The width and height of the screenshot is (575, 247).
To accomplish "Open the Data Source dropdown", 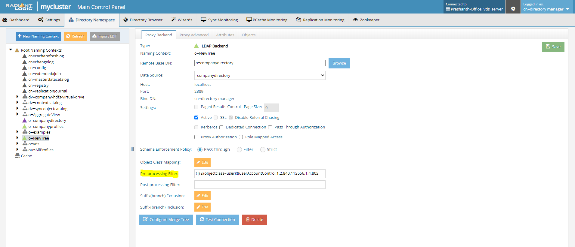I will (x=260, y=75).
